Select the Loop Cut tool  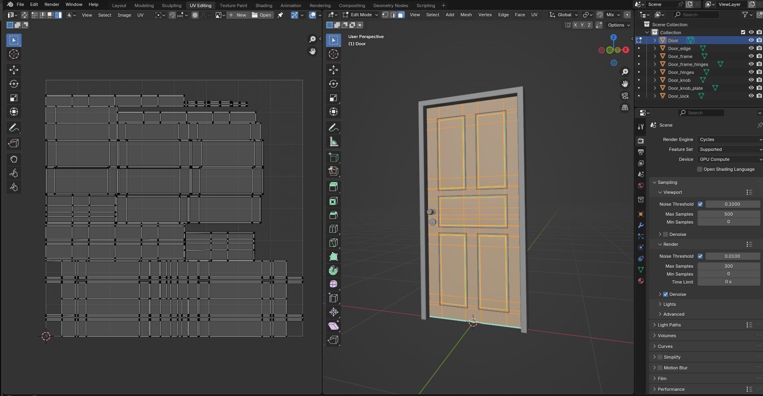tap(333, 229)
